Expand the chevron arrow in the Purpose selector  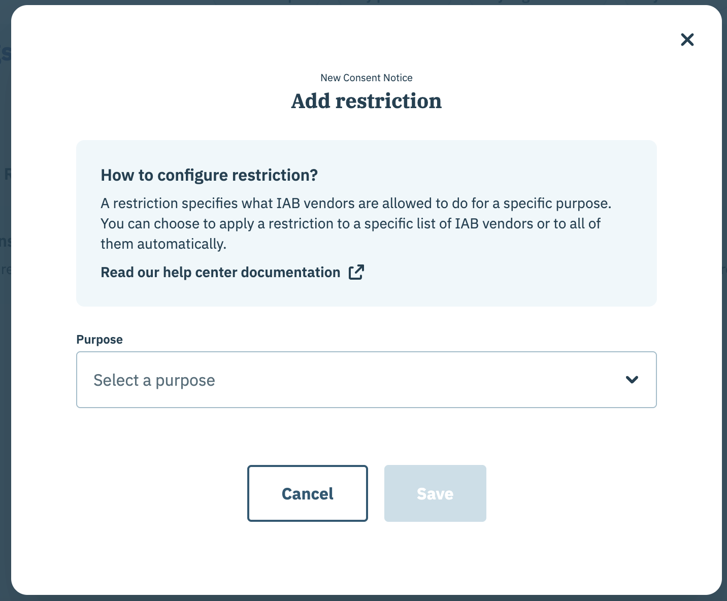point(632,380)
